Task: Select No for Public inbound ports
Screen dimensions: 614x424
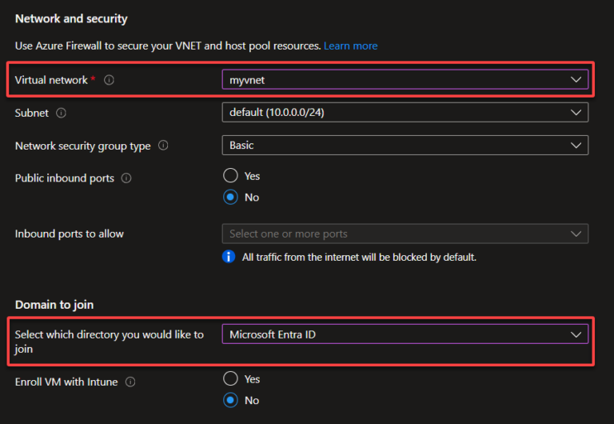Action: click(231, 197)
